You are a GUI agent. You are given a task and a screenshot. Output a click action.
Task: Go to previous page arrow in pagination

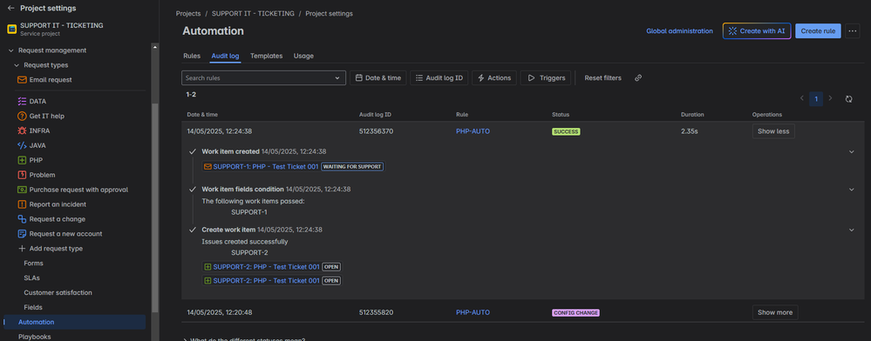click(801, 98)
